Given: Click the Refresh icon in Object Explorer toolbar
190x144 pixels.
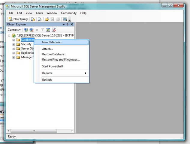Looking at the screenshot, I should pyautogui.click(x=48, y=30).
